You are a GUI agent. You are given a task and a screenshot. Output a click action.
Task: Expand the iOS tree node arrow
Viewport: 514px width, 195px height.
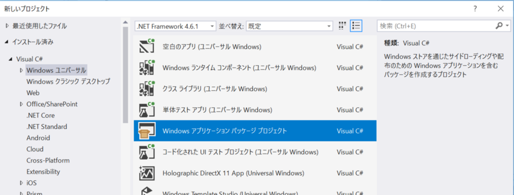click(x=21, y=183)
